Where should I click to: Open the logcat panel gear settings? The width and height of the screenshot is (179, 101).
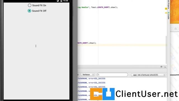pos(161,67)
